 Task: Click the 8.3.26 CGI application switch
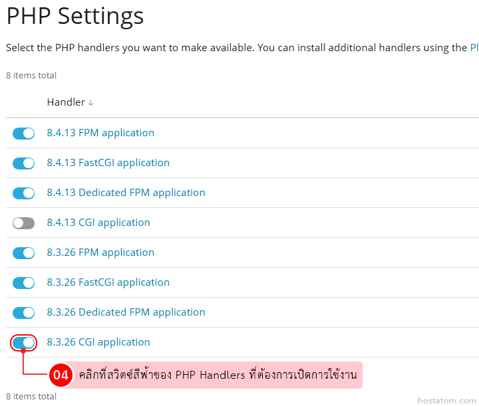[x=23, y=343]
